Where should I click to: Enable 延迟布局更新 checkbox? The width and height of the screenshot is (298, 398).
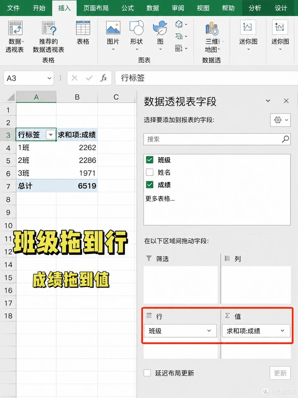tap(147, 373)
